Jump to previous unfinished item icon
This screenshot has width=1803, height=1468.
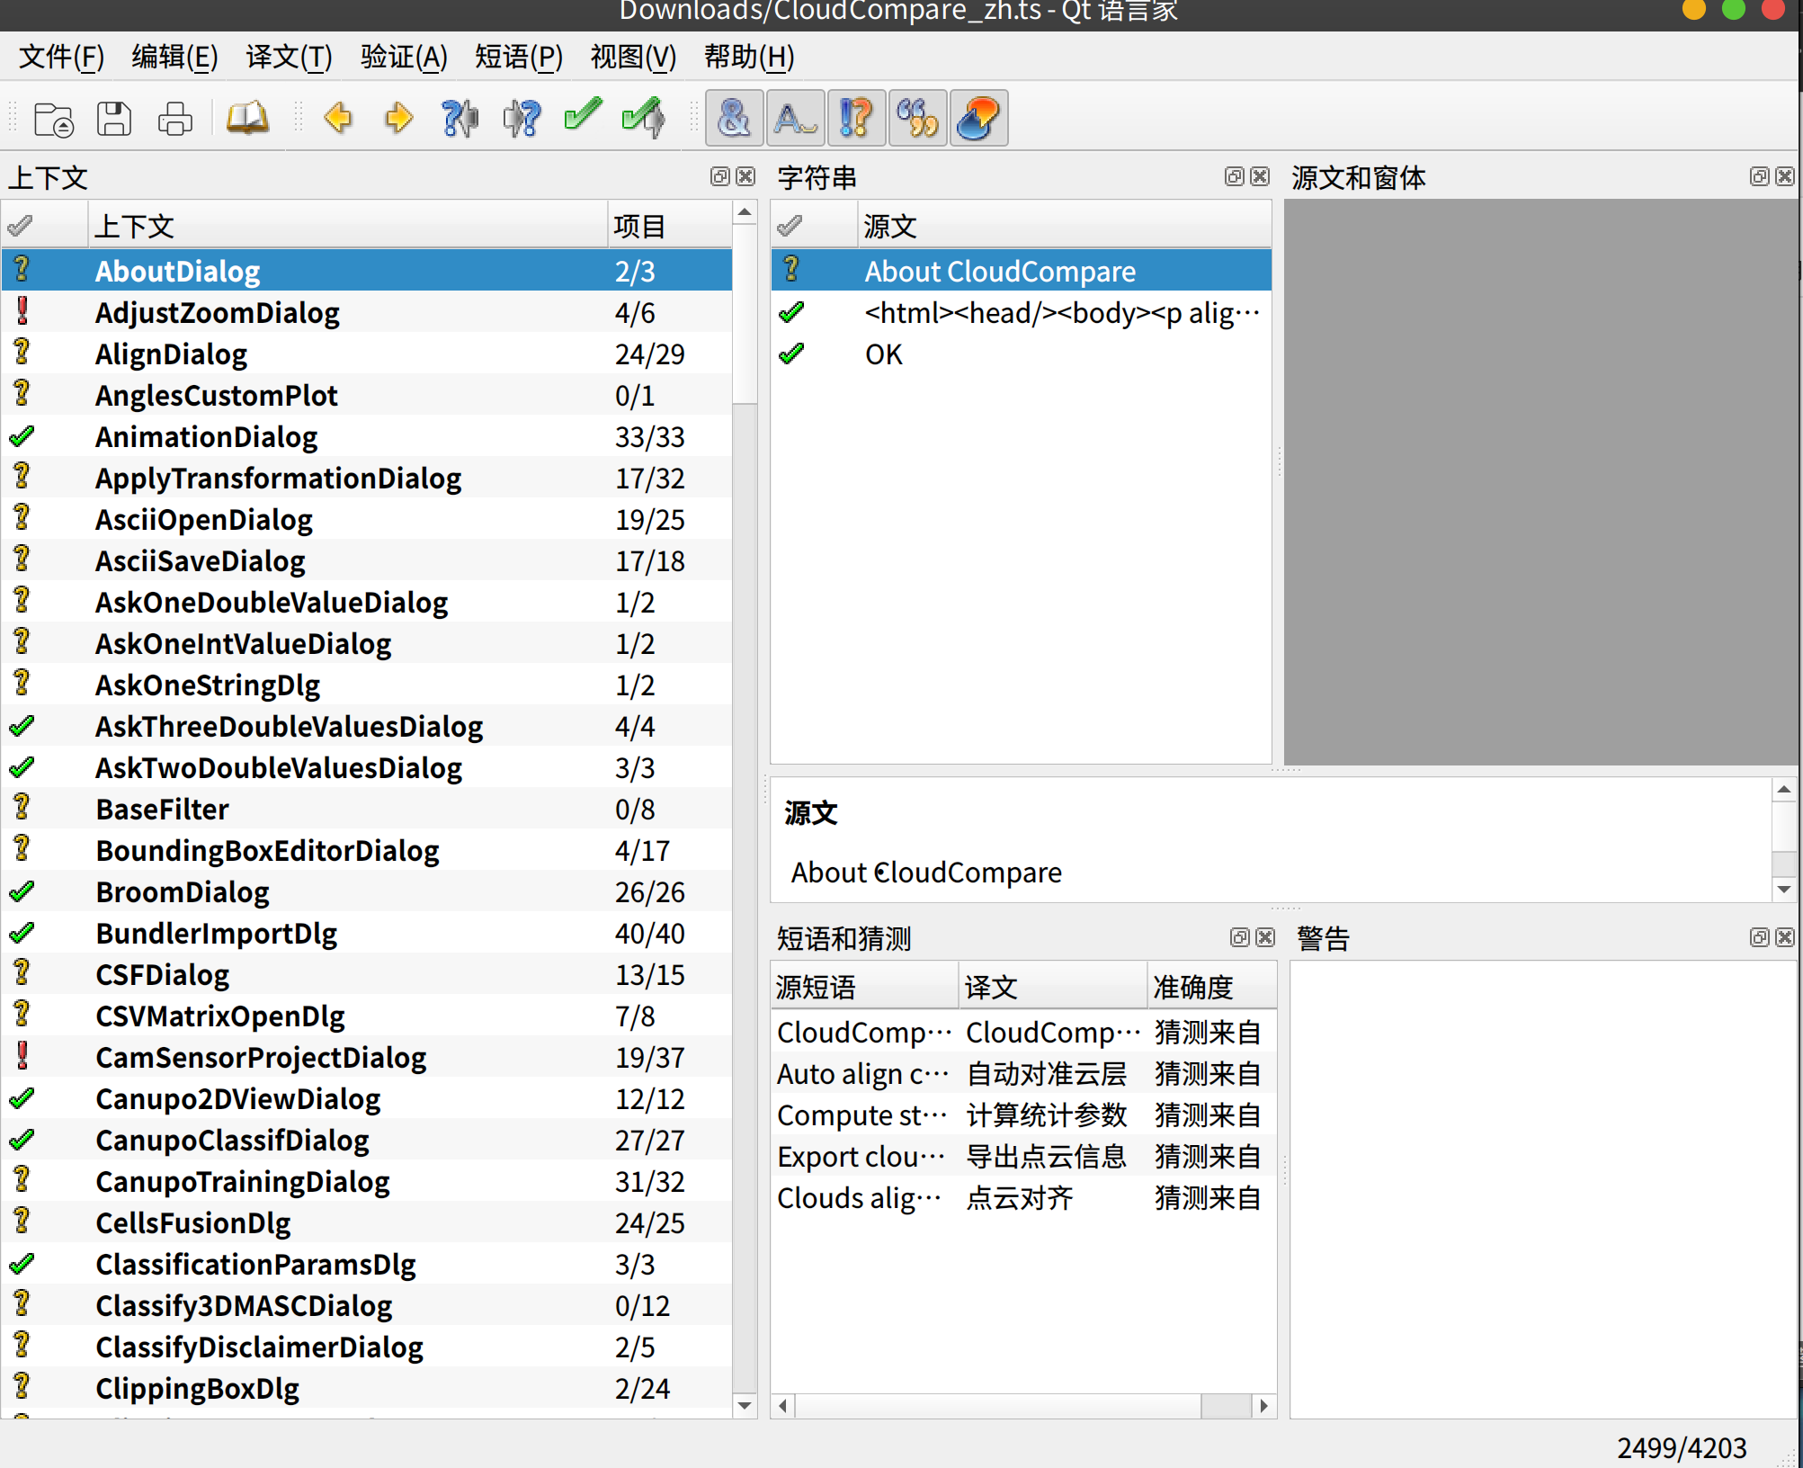click(460, 119)
